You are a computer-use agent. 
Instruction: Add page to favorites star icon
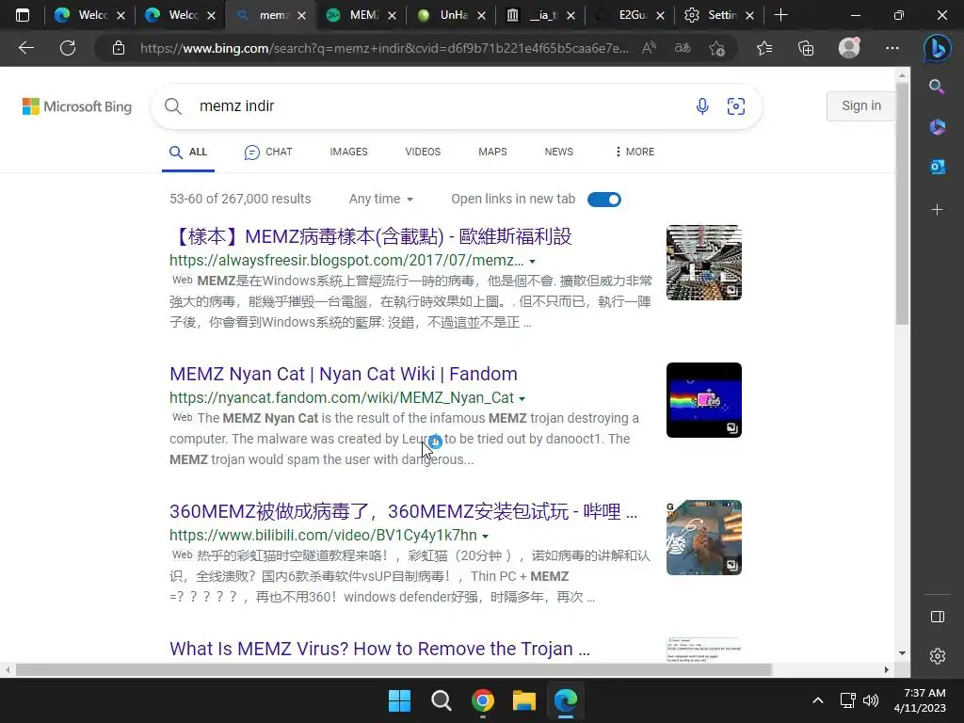pos(716,48)
